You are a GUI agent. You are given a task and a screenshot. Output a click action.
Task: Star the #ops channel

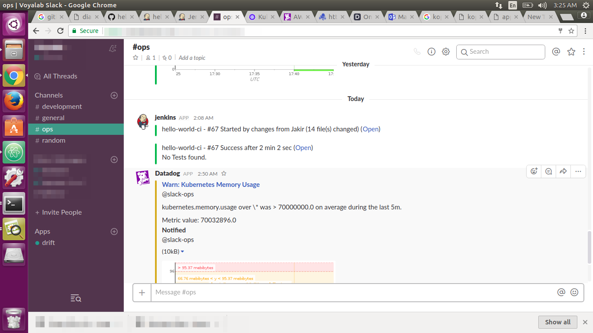[x=135, y=58]
